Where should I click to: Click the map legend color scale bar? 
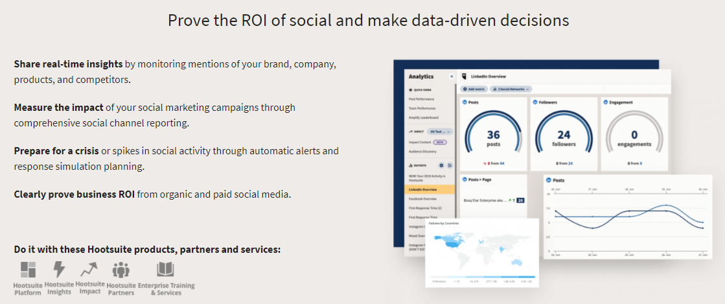pyautogui.click(x=482, y=277)
